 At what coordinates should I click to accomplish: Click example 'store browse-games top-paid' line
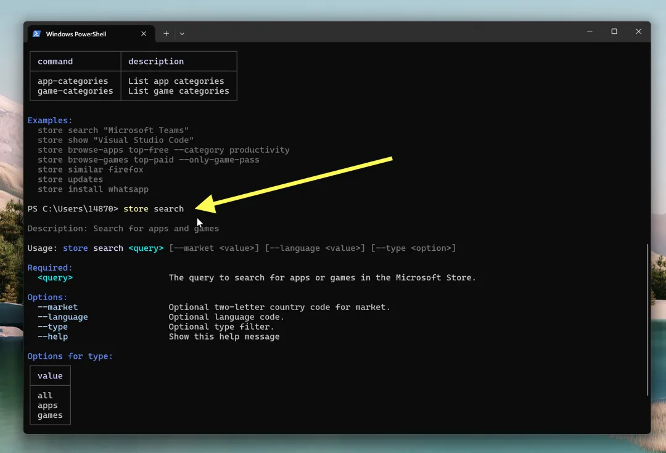click(148, 160)
